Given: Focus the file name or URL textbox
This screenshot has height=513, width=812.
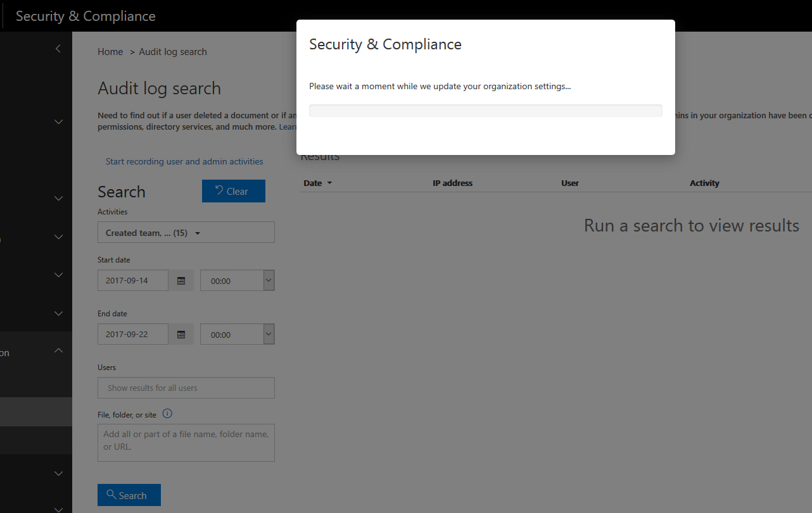Looking at the screenshot, I should (186, 443).
